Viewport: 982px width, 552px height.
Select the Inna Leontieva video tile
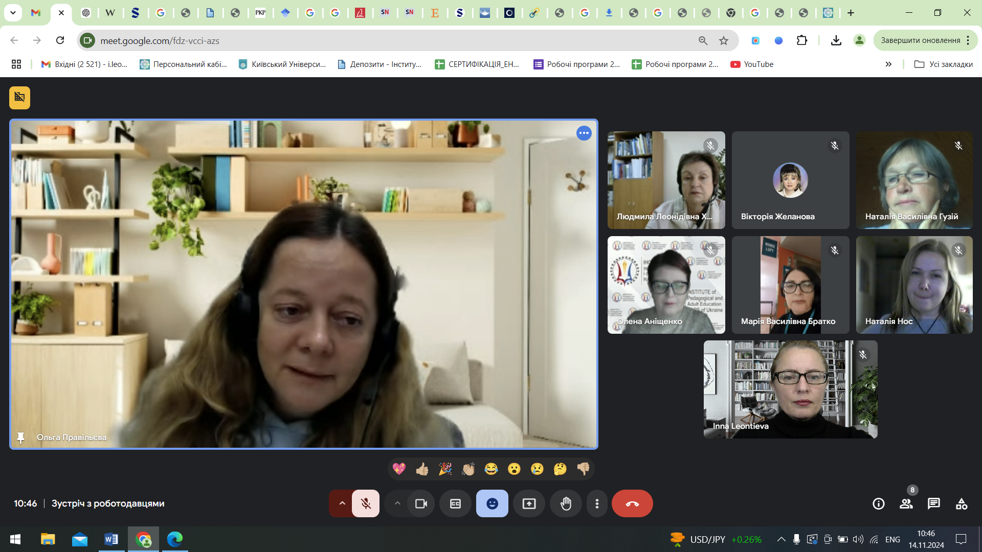click(790, 389)
